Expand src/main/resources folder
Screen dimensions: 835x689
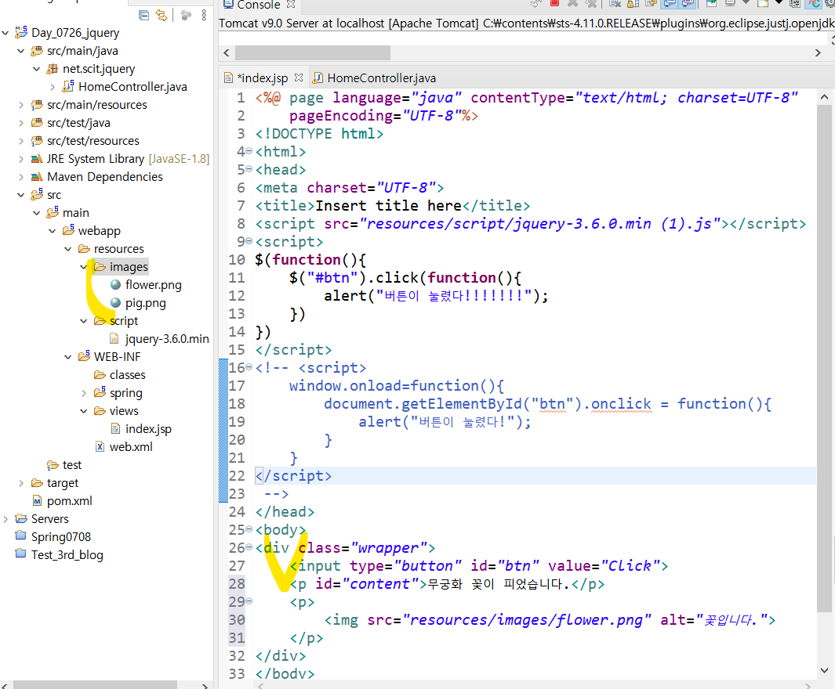click(x=20, y=105)
